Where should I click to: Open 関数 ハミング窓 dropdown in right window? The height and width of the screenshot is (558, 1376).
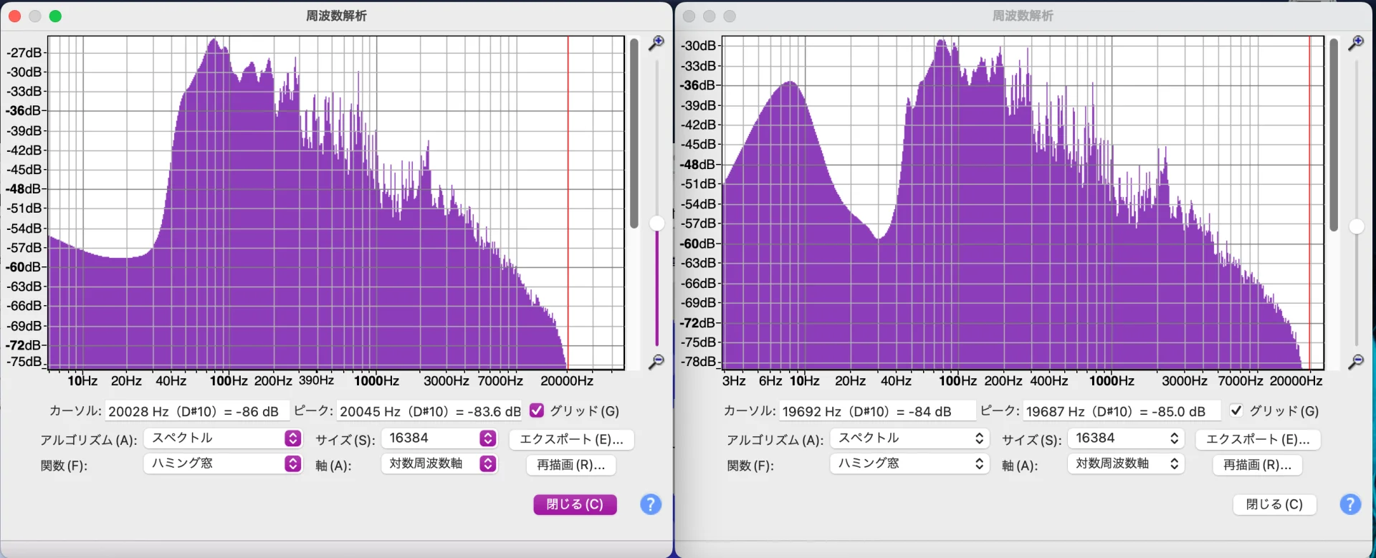[x=909, y=463]
